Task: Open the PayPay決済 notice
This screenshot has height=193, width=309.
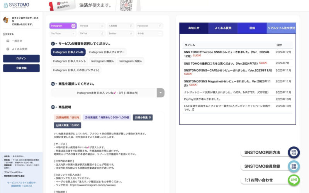Action: tap(202, 99)
